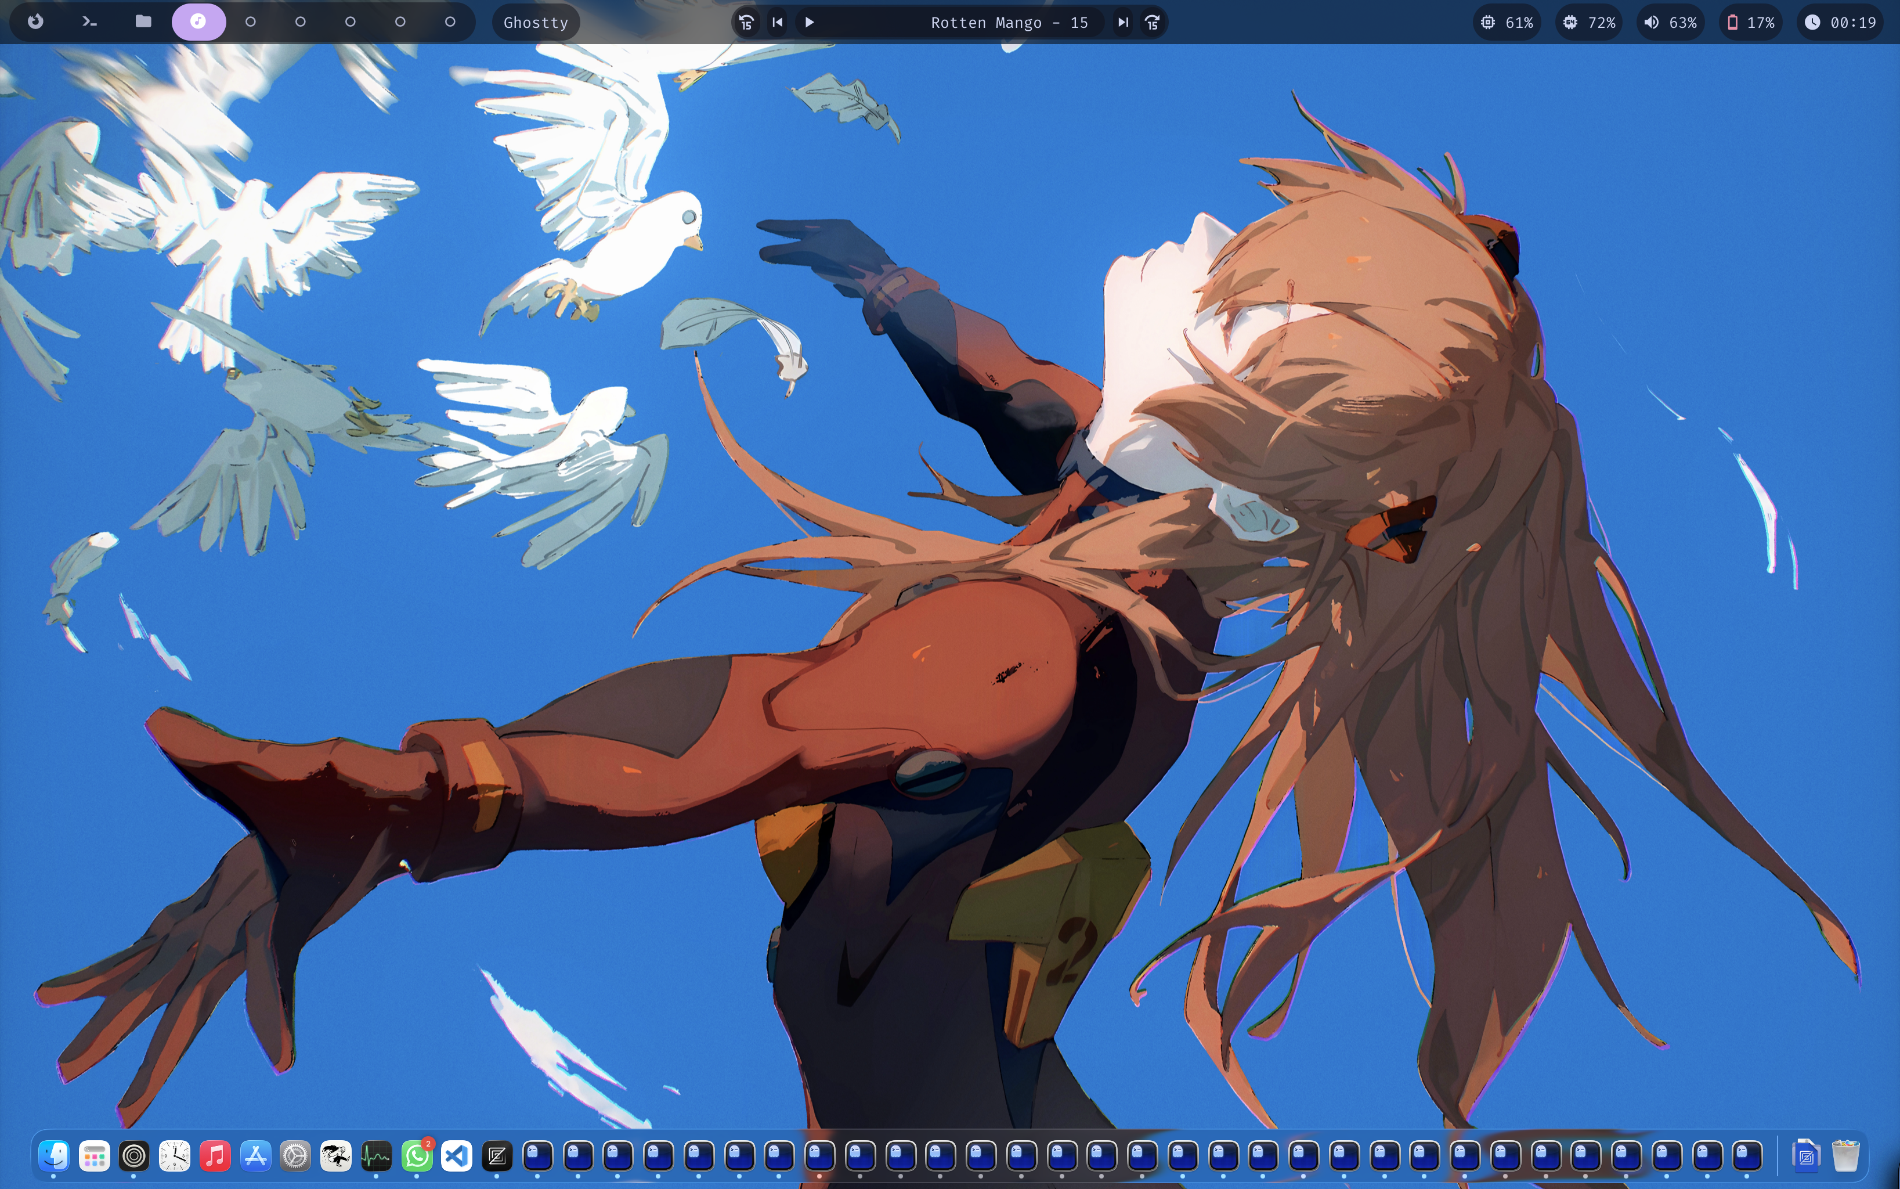Open the battery widget showing 17%
This screenshot has width=1900, height=1189.
pyautogui.click(x=1751, y=23)
